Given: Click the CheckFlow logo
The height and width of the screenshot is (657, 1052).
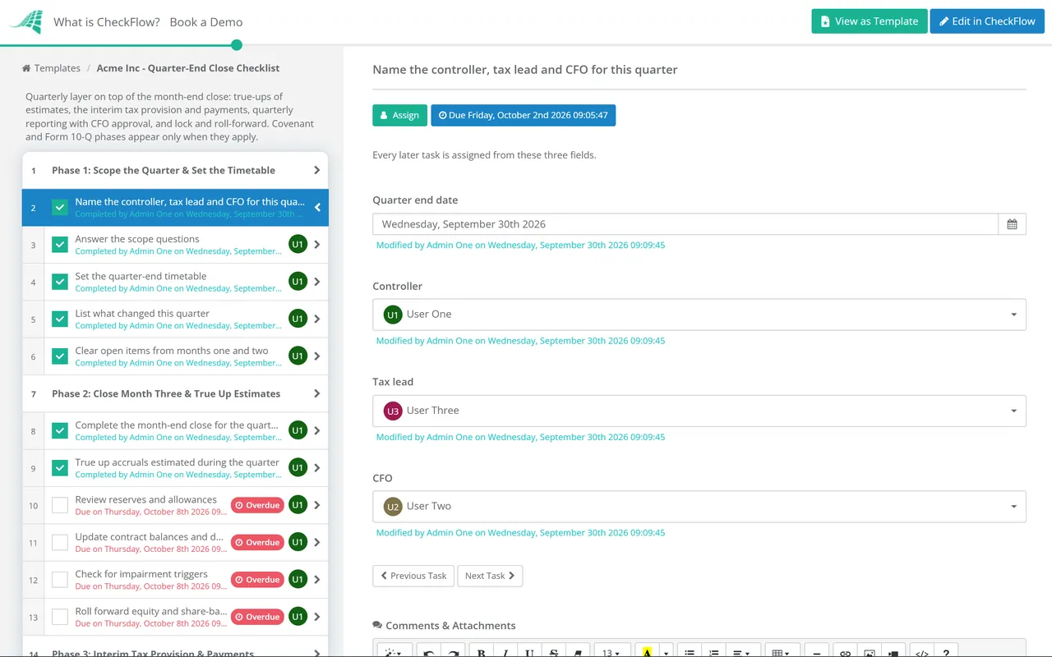Looking at the screenshot, I should [25, 22].
